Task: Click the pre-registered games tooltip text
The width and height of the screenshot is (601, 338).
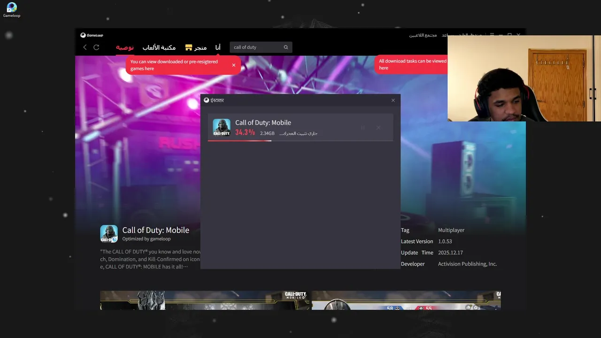Action: pyautogui.click(x=174, y=65)
